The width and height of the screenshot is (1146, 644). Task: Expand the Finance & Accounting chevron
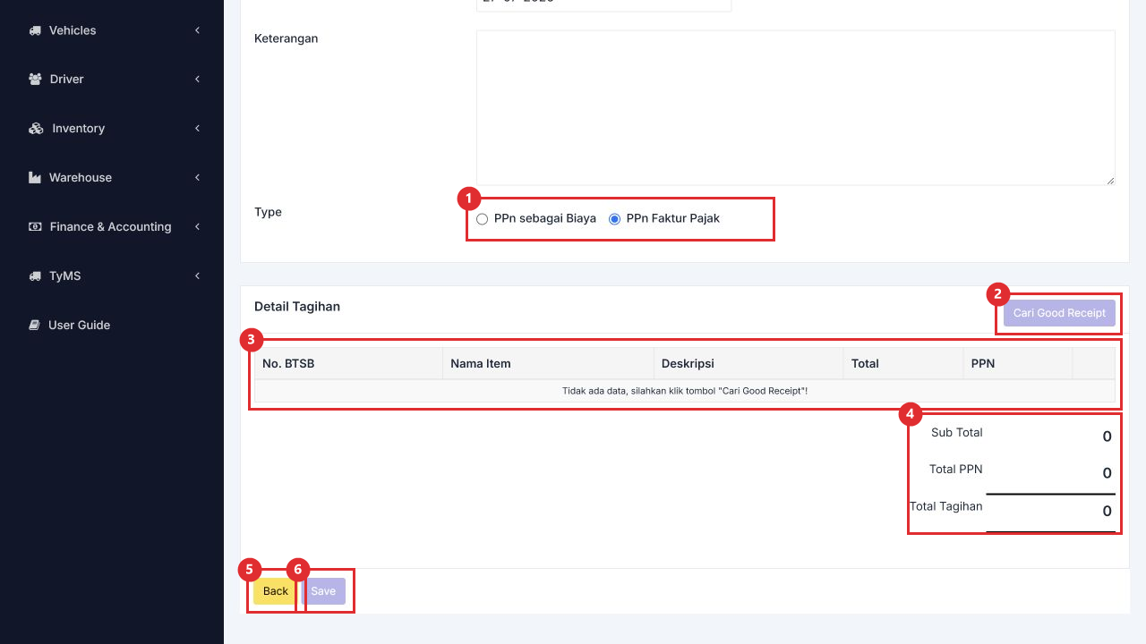click(197, 227)
